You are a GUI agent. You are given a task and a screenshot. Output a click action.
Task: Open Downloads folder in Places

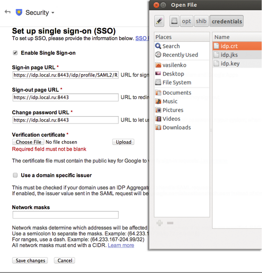coord(182,127)
